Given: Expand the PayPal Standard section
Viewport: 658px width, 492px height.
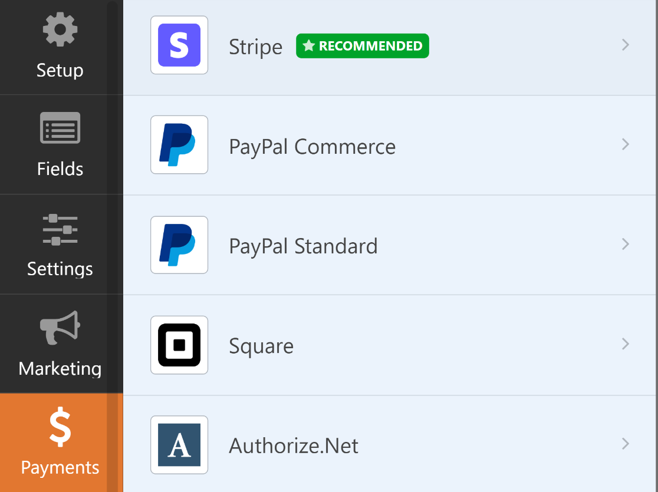Looking at the screenshot, I should click(x=624, y=245).
